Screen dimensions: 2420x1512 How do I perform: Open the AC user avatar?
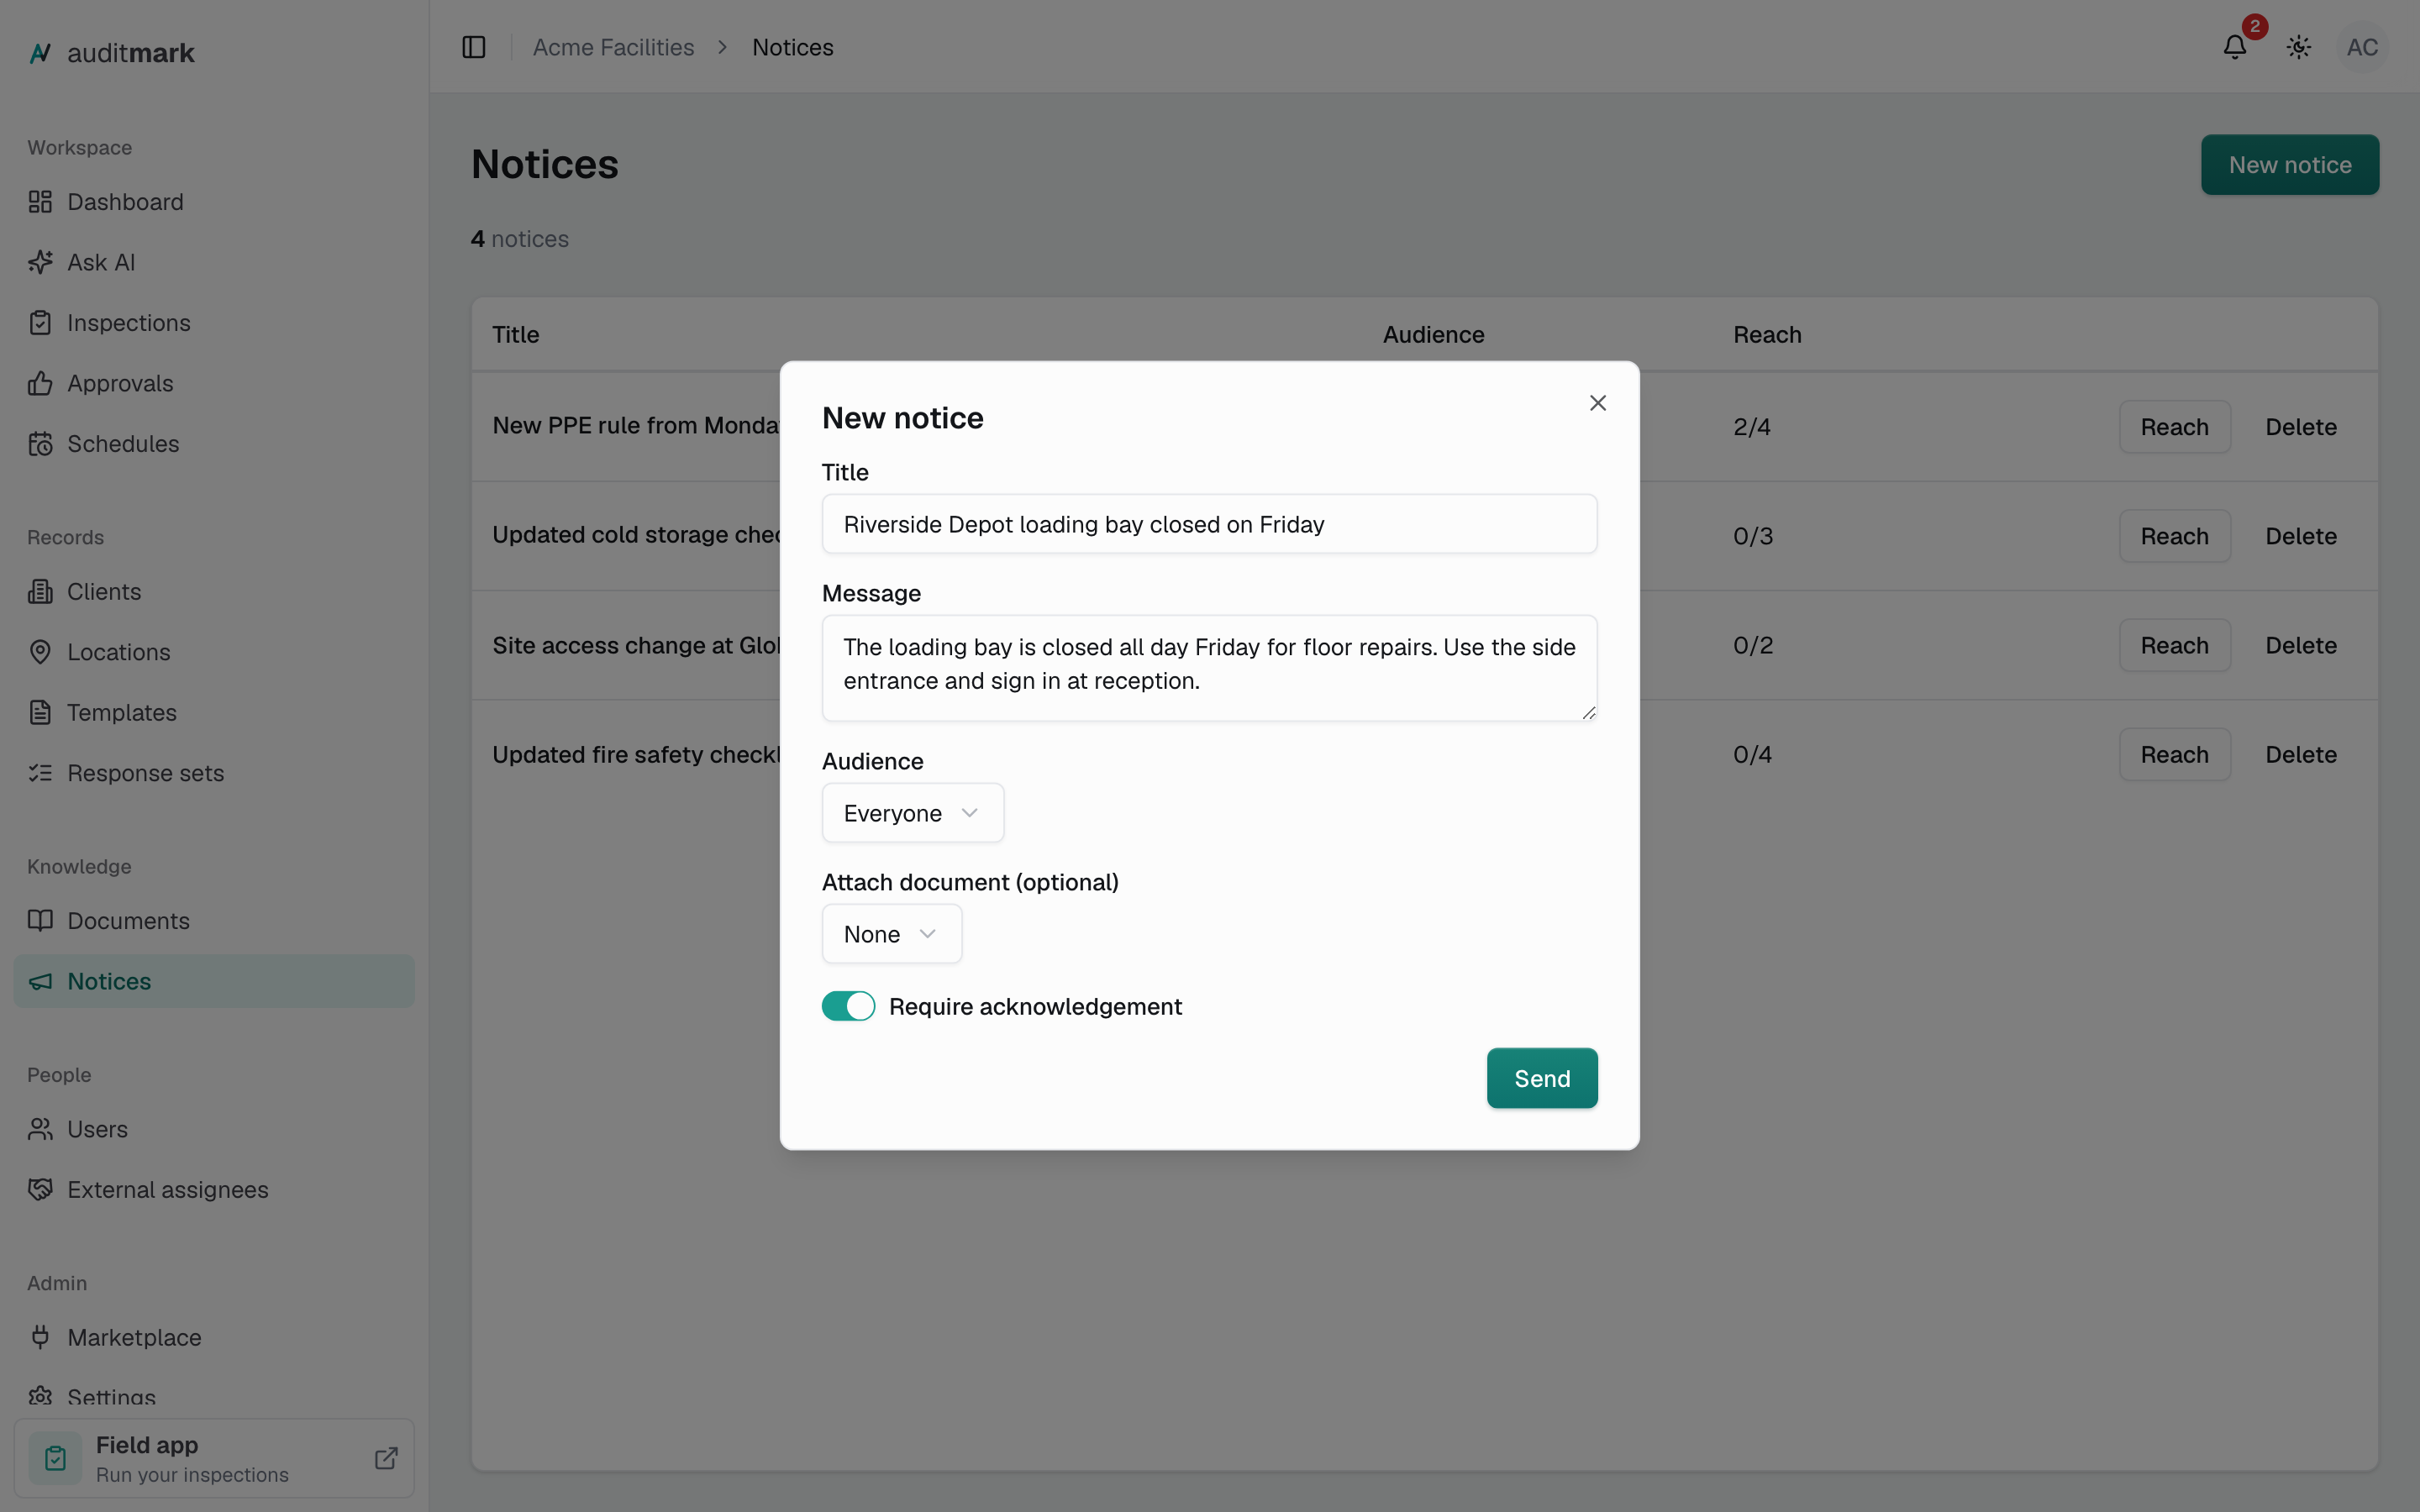coord(2362,47)
